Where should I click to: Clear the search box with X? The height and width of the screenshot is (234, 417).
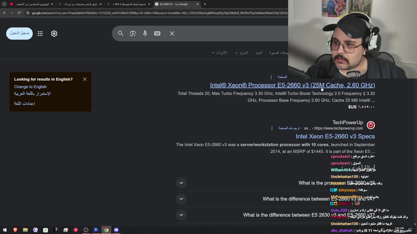[x=172, y=33]
